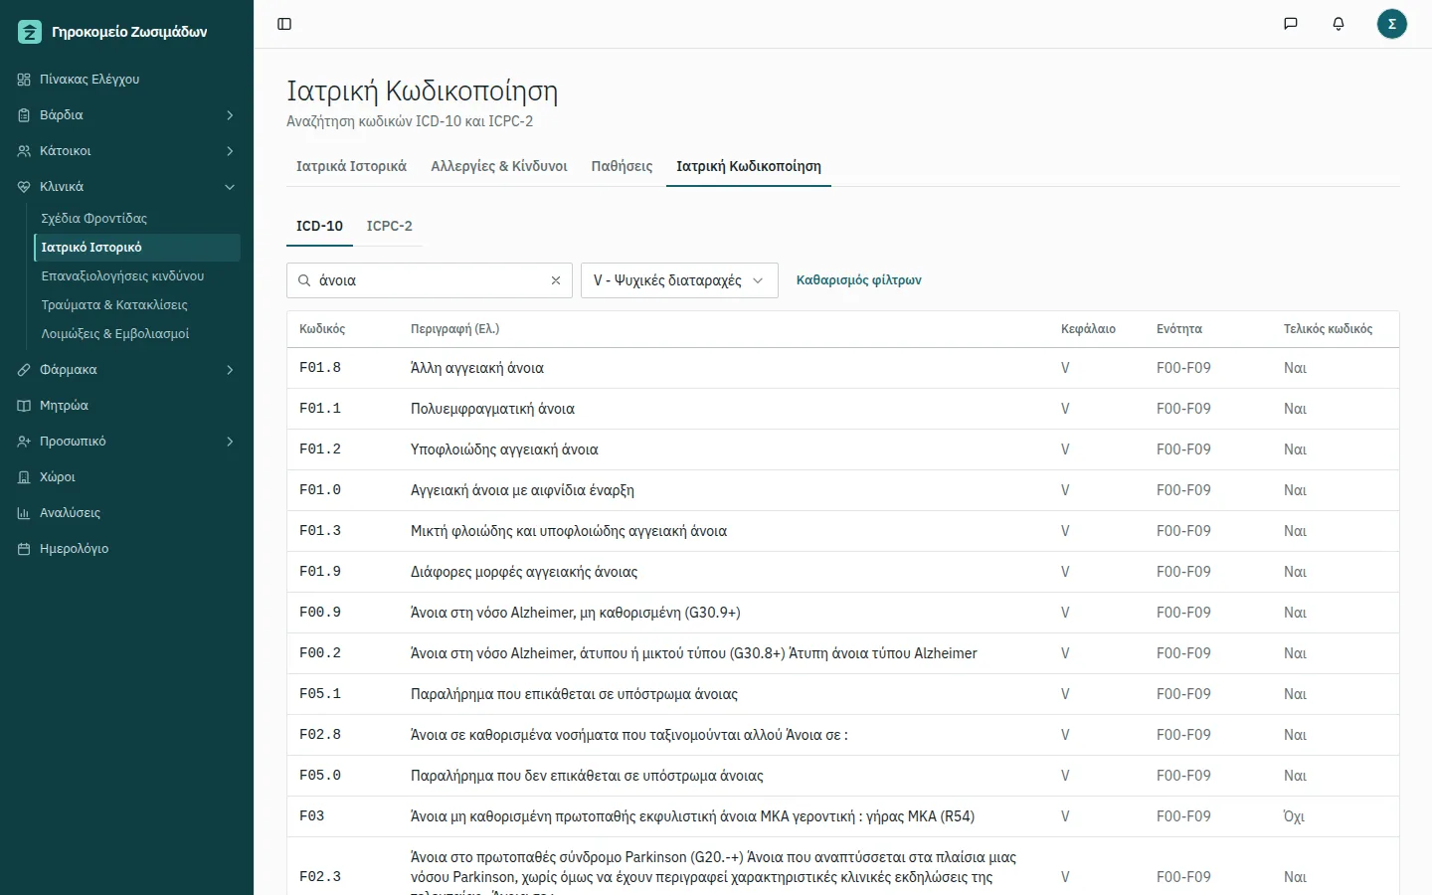Toggle the sidebar panel icon
Image resolution: width=1432 pixels, height=895 pixels.
[x=284, y=24]
